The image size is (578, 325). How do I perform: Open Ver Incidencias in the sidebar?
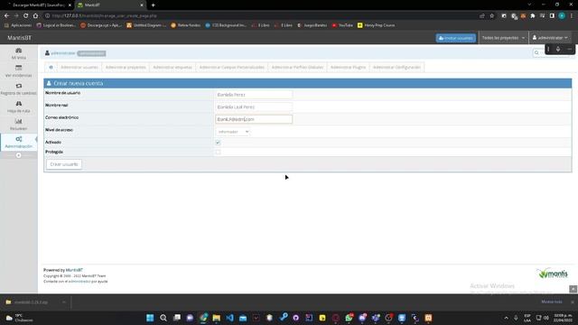[x=18, y=71]
